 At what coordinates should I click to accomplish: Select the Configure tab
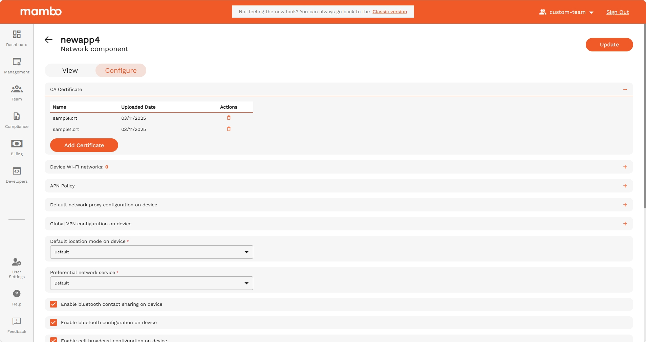coord(121,70)
